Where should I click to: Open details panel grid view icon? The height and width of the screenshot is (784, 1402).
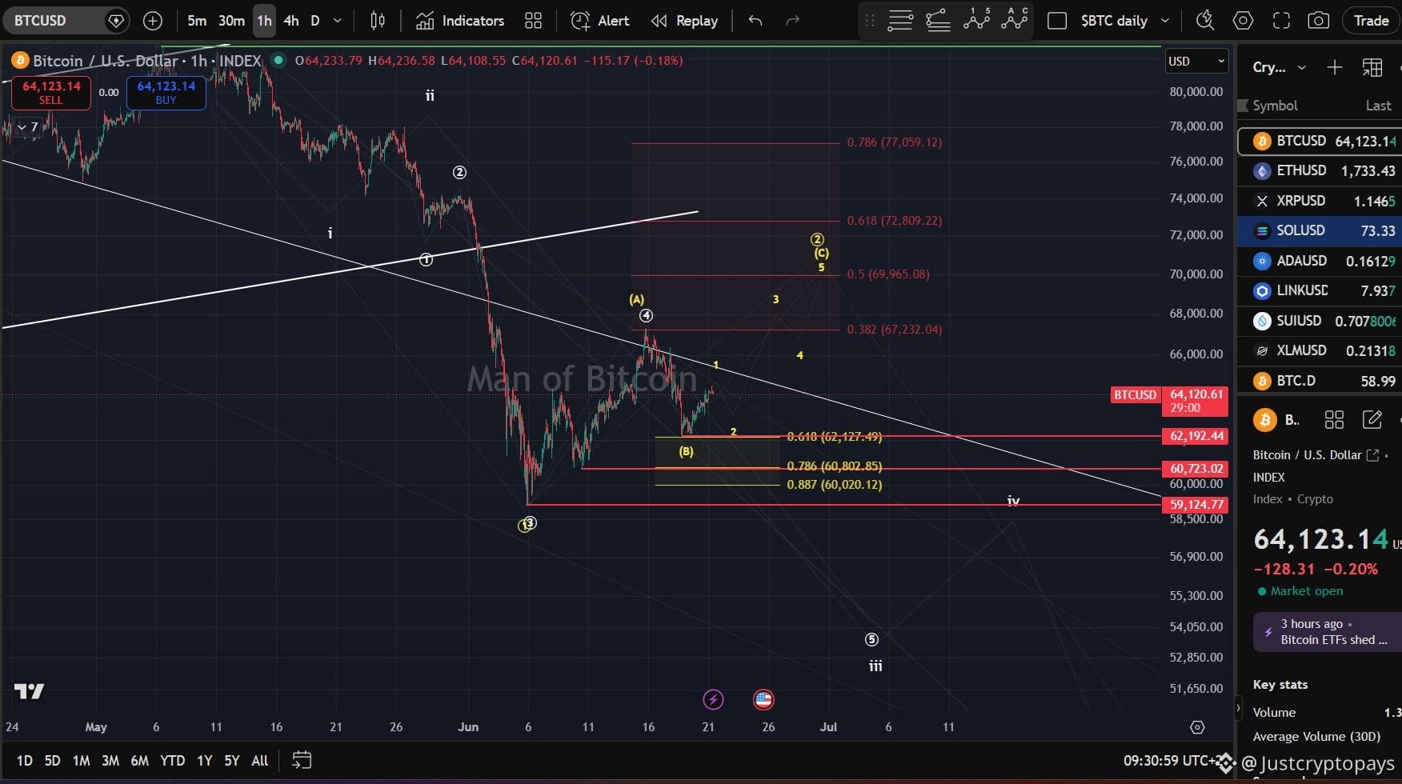(x=1334, y=419)
